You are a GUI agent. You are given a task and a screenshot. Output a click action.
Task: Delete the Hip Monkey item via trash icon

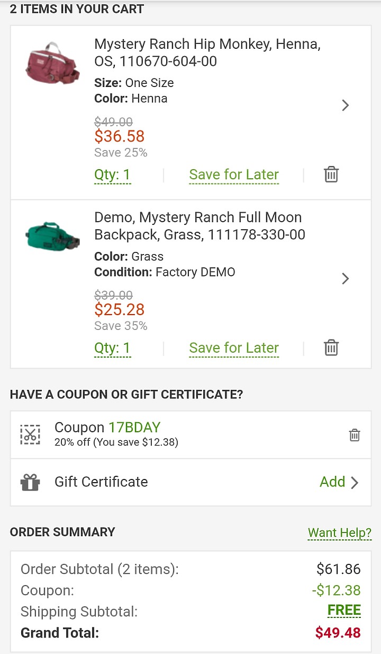(x=331, y=175)
